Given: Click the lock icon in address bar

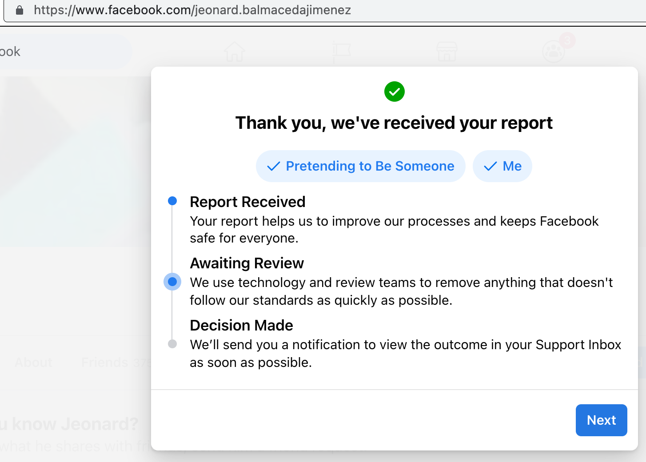Looking at the screenshot, I should click(20, 10).
